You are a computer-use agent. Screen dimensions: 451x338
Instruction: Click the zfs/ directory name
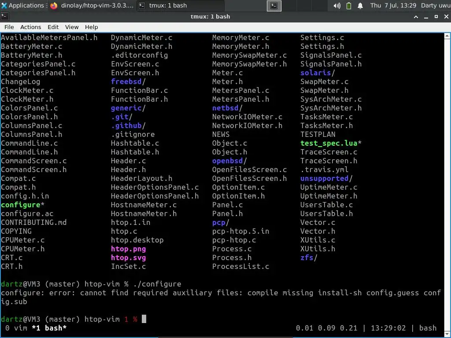coord(309,257)
